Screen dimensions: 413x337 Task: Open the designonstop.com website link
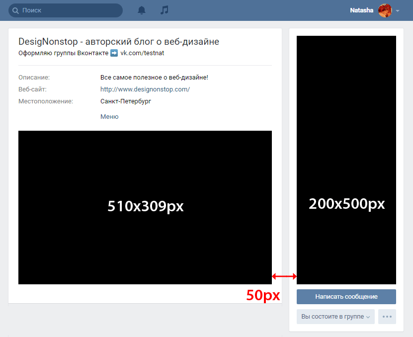(x=145, y=89)
